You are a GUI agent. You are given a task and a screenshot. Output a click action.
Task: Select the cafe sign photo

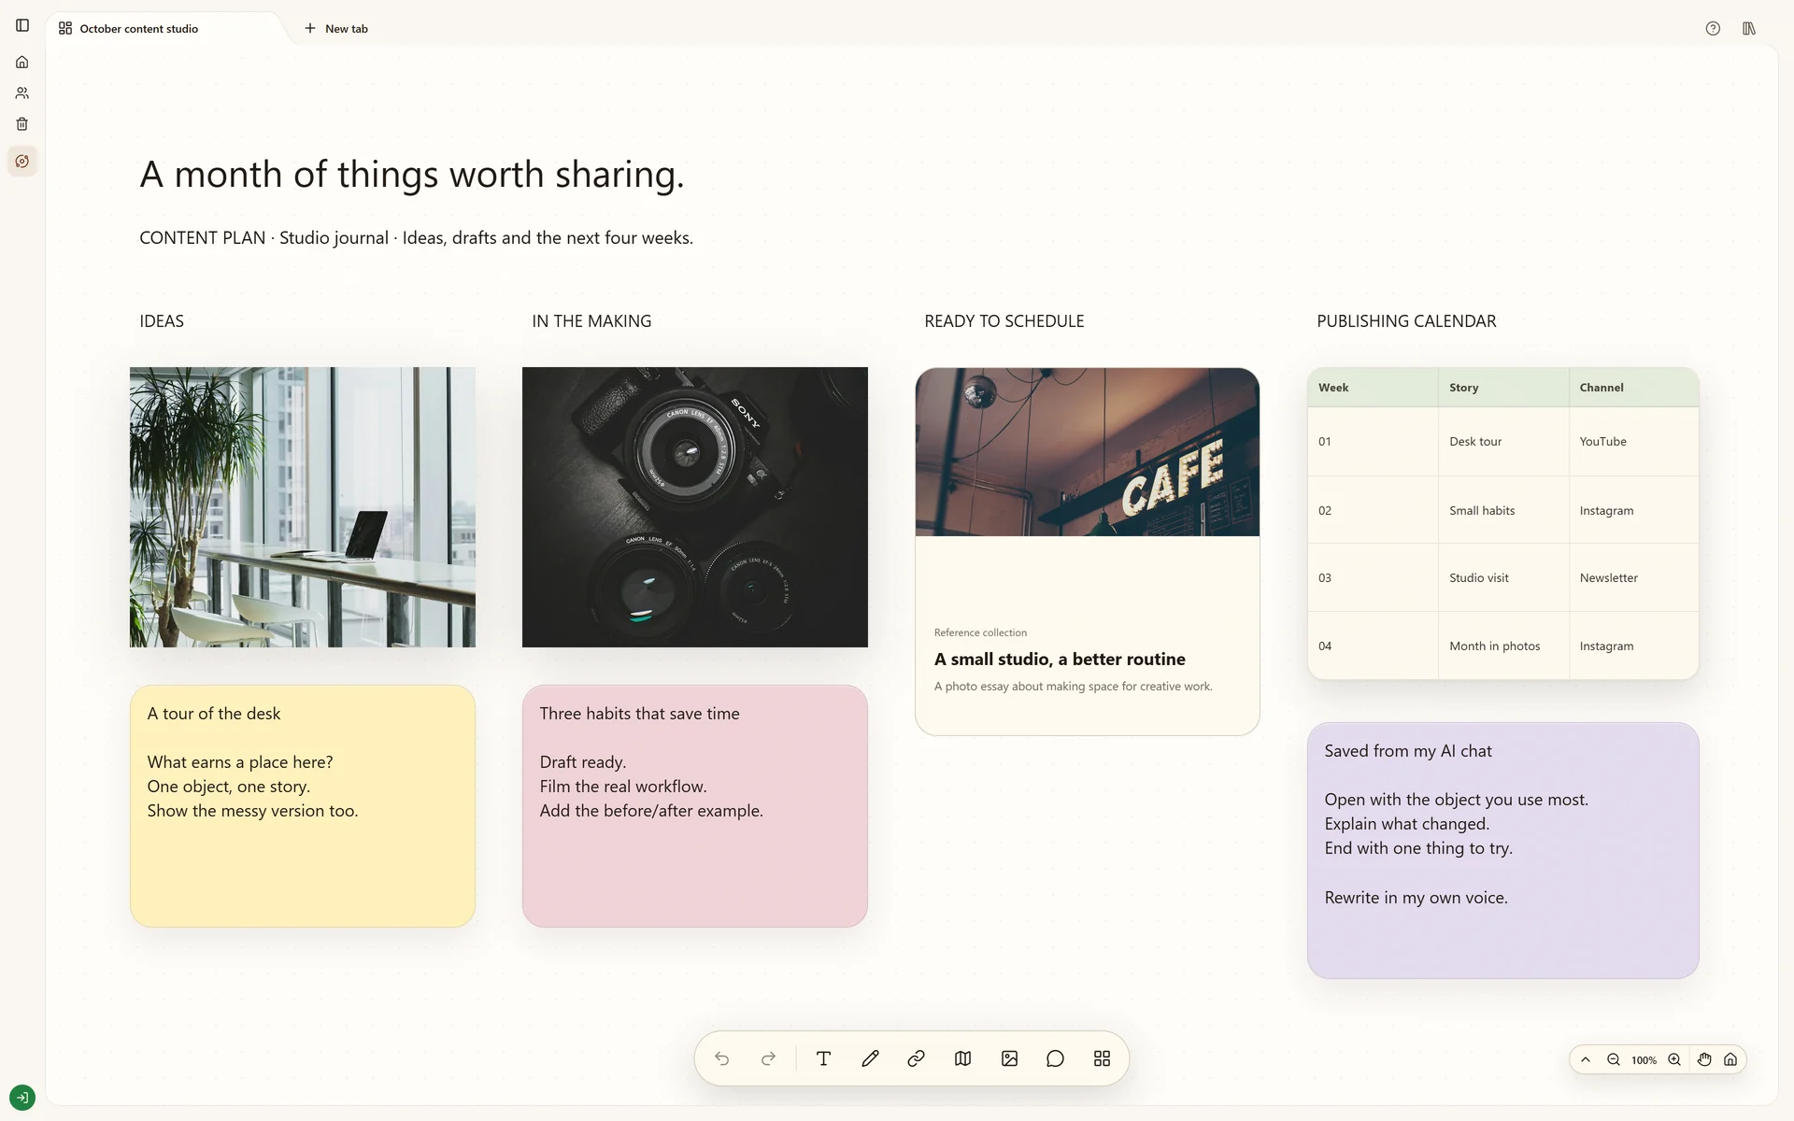tap(1088, 452)
